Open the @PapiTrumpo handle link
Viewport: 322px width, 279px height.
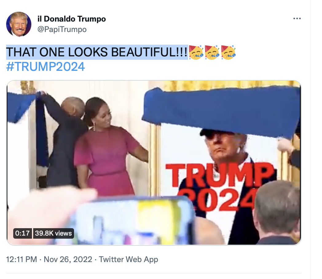click(62, 29)
